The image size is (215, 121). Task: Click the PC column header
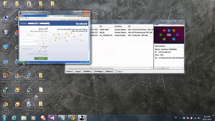(106, 26)
